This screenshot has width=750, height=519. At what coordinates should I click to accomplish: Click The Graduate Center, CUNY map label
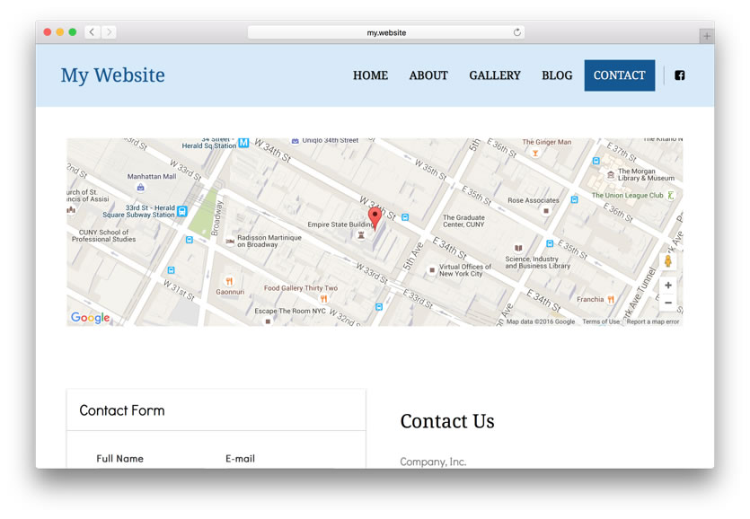point(463,221)
